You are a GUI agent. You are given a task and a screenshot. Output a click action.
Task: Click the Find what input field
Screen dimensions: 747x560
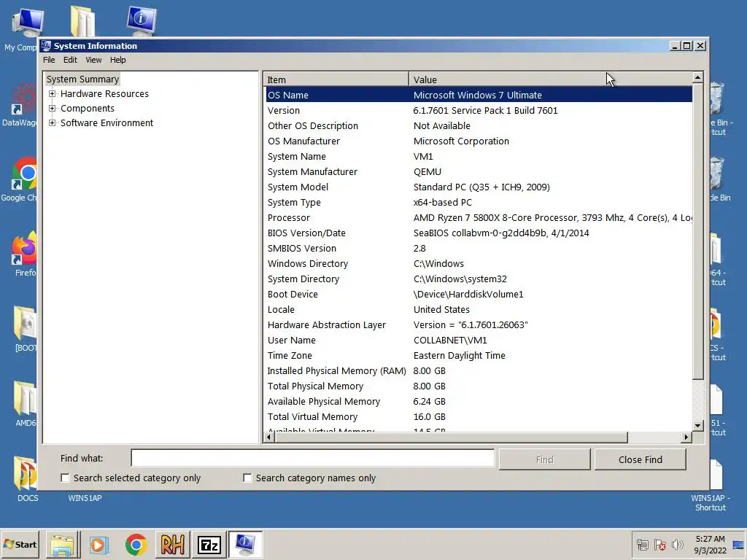point(312,458)
